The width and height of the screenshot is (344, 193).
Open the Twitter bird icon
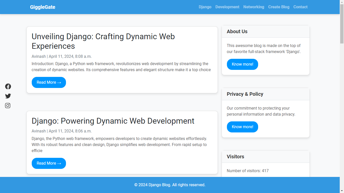pos(8,96)
